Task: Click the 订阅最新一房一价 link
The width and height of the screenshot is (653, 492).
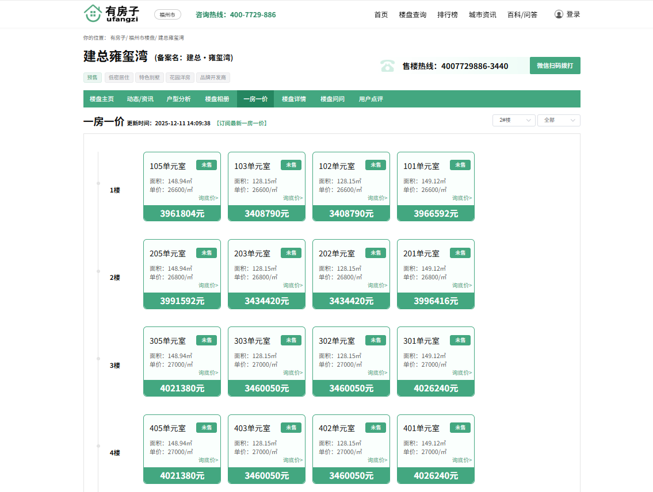Action: [242, 124]
